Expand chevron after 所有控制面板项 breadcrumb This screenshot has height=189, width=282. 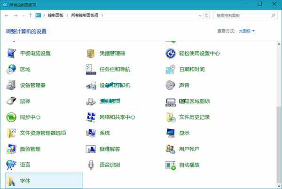(x=102, y=16)
